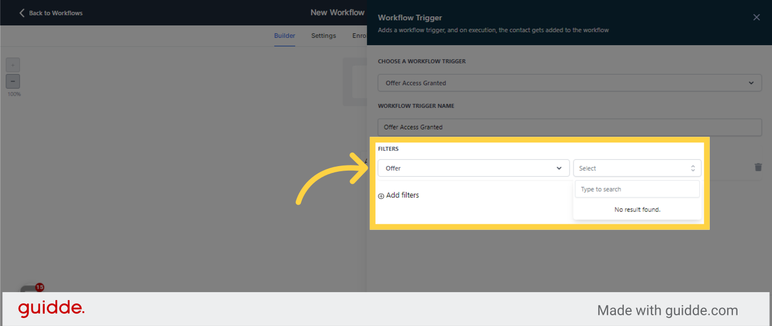This screenshot has width=772, height=326.
Task: Click the Type to search box
Action: [x=637, y=189]
